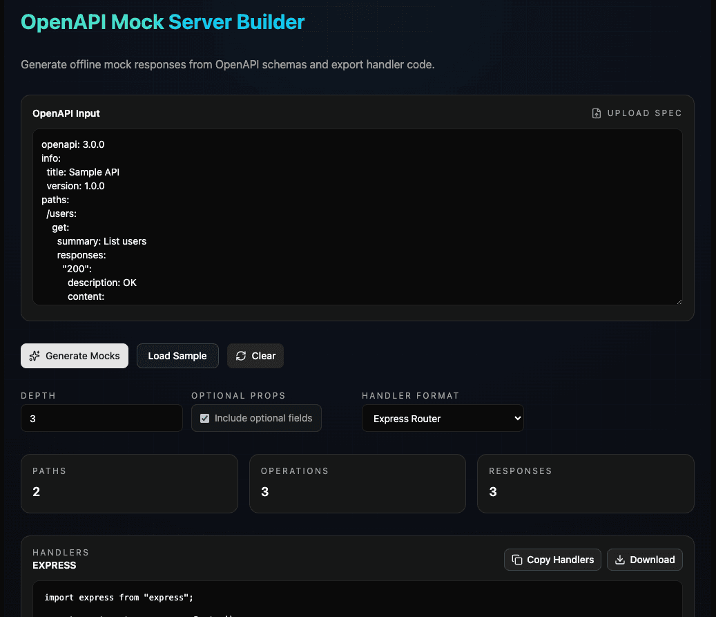The image size is (716, 617).
Task: Click inside the DEPTH input field
Action: click(x=101, y=418)
